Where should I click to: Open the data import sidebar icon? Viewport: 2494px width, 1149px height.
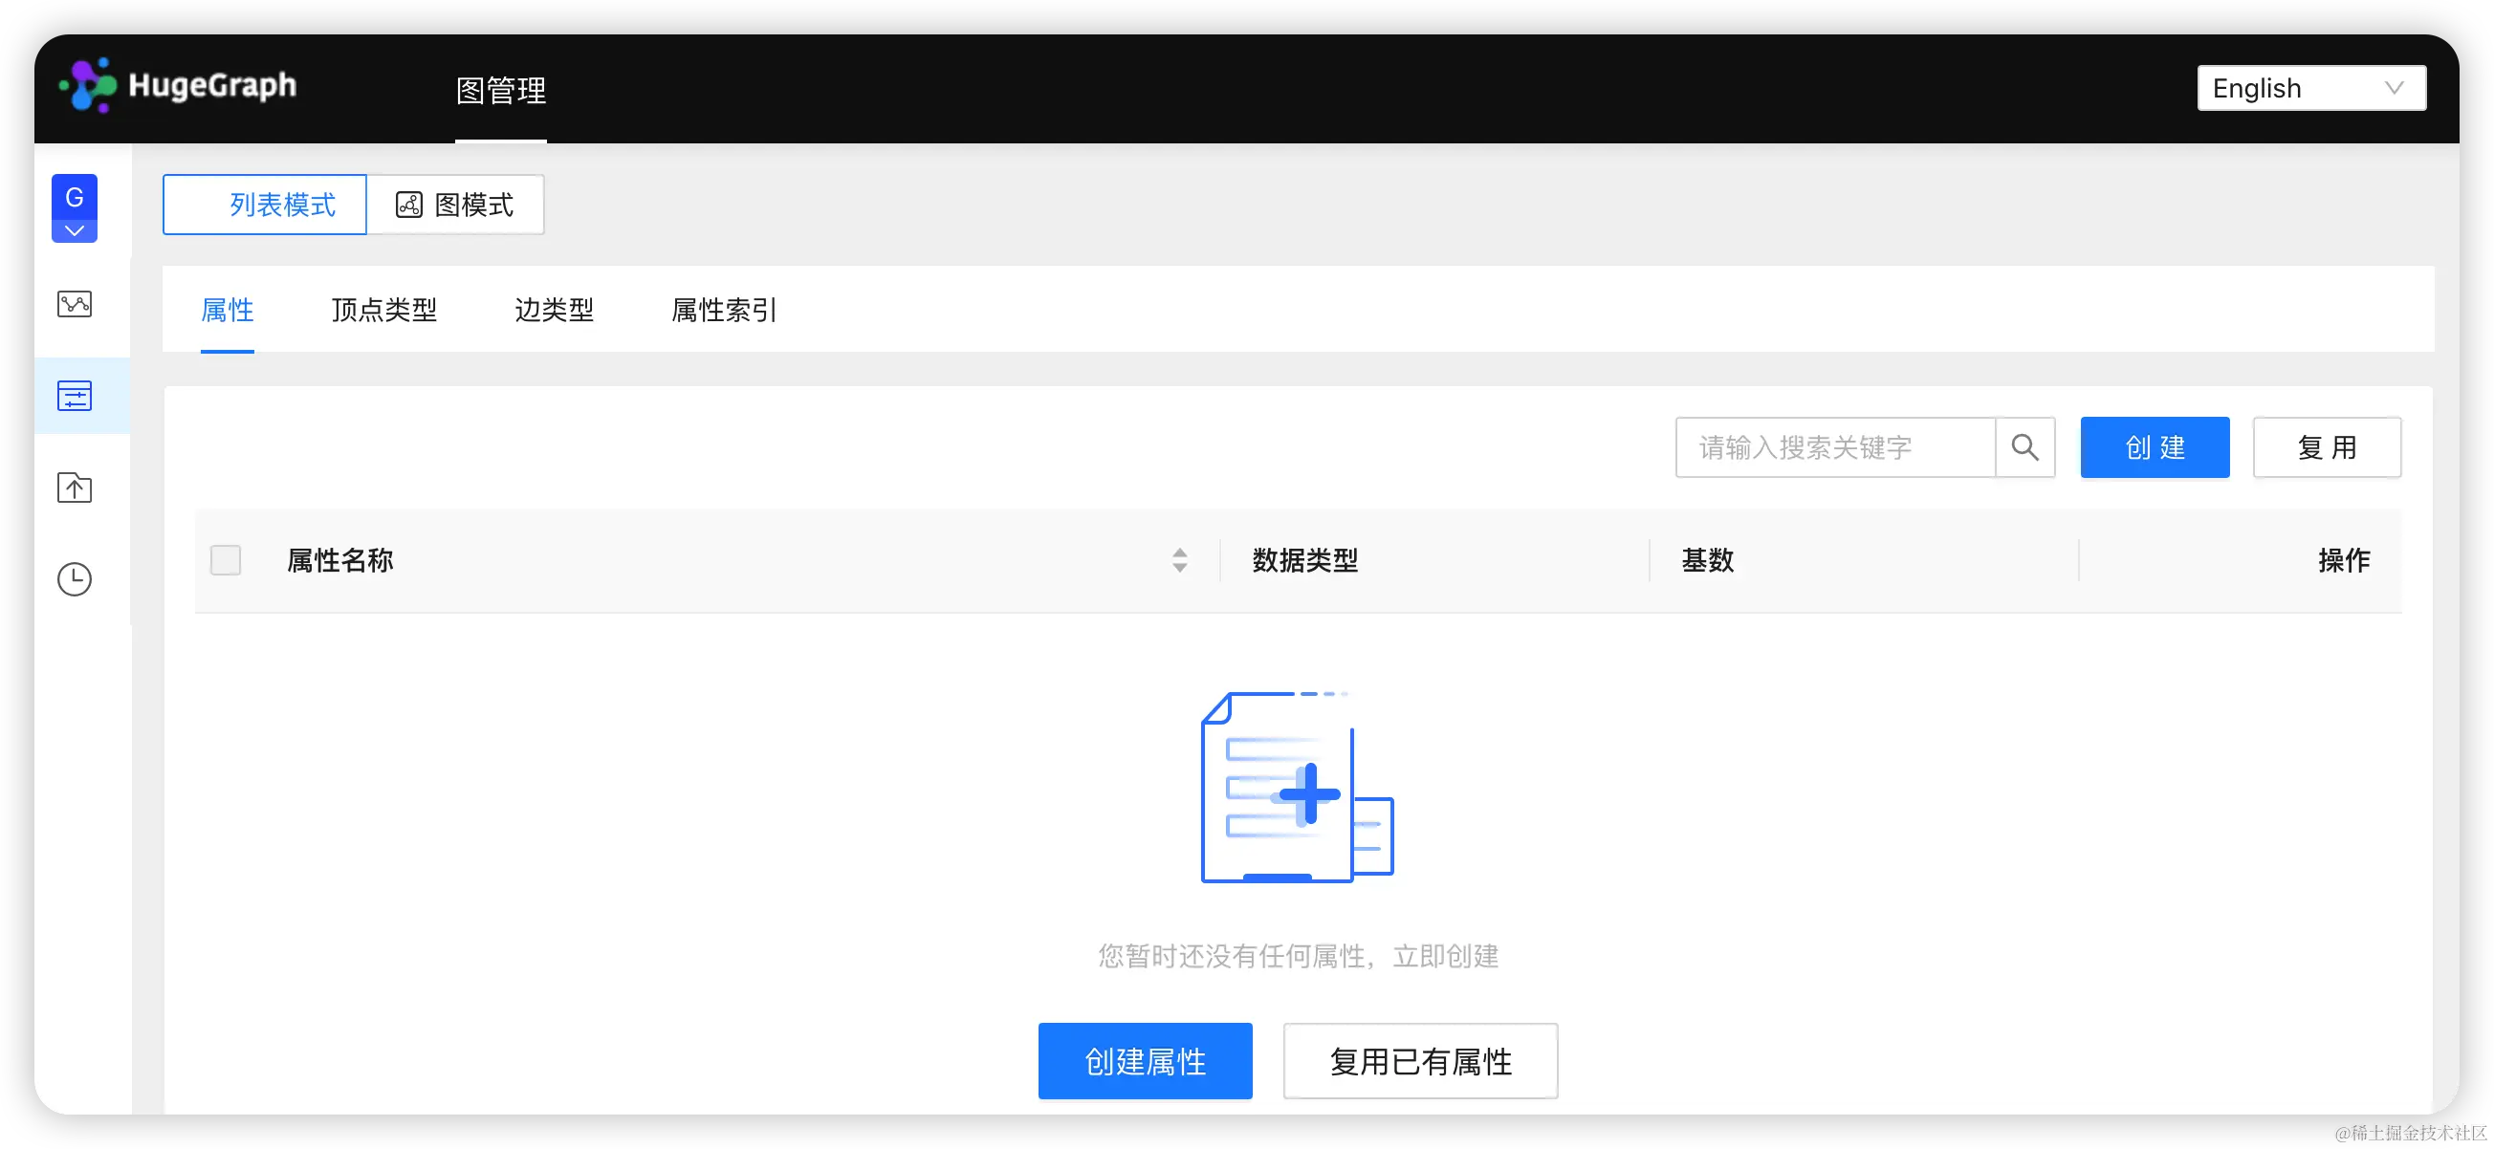click(74, 487)
